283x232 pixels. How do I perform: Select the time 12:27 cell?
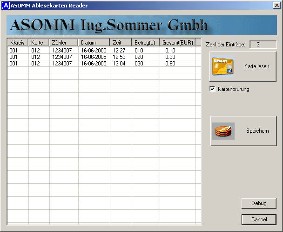[x=121, y=51]
